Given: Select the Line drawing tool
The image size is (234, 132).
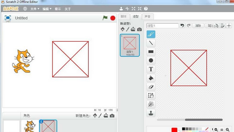Looking at the screenshot, I should [x=151, y=43].
